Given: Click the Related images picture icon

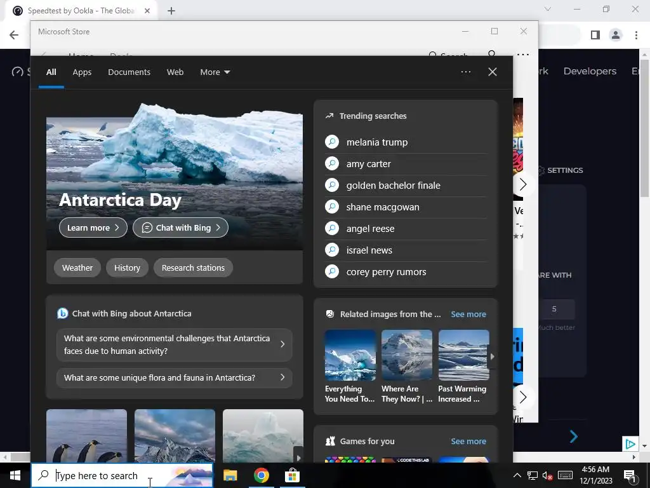Looking at the screenshot, I should coord(330,314).
